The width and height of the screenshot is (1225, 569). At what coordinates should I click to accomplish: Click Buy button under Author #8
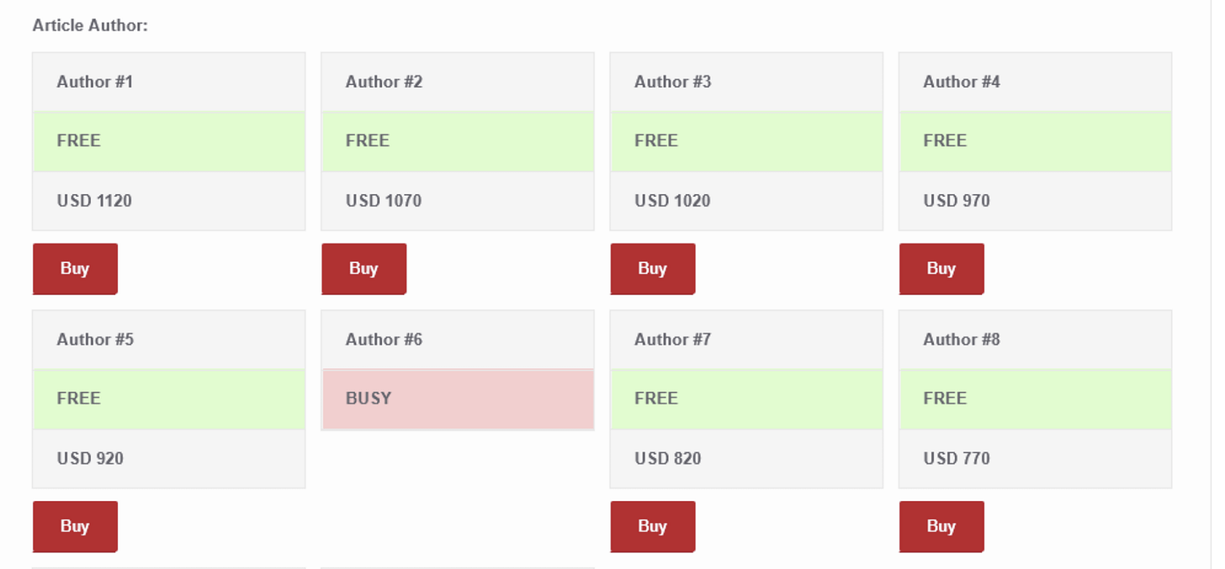941,527
